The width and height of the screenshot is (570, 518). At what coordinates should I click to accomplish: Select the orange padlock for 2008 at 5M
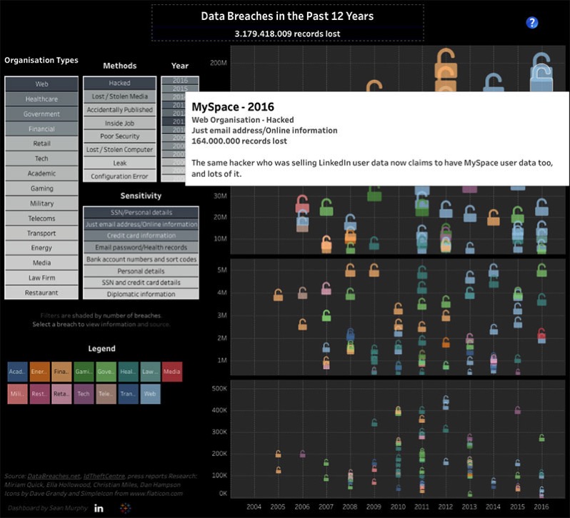[x=350, y=270]
